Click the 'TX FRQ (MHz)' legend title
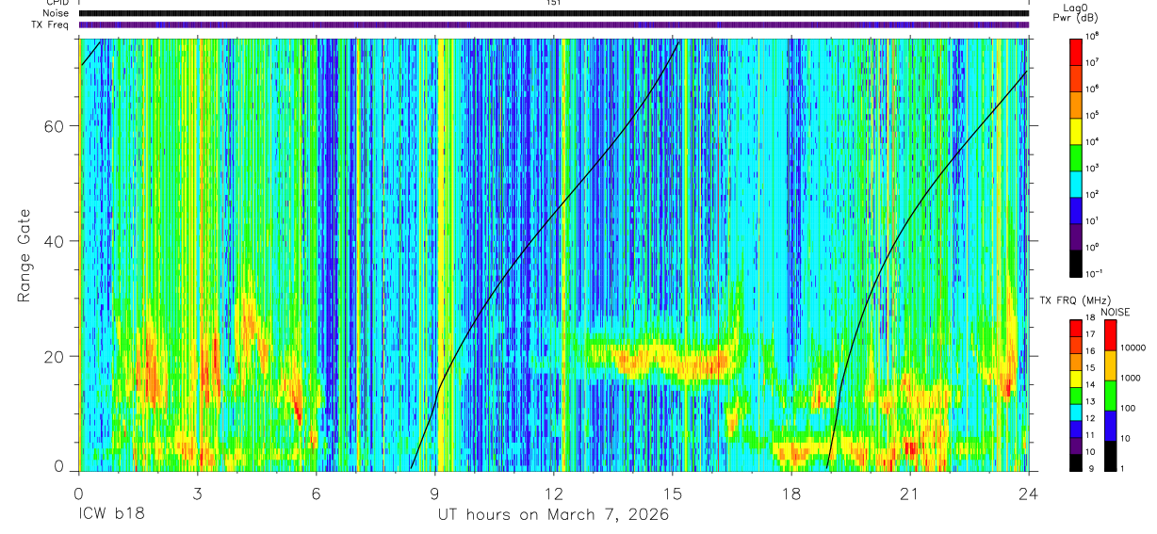This screenshot has width=1157, height=534. (x=1075, y=299)
